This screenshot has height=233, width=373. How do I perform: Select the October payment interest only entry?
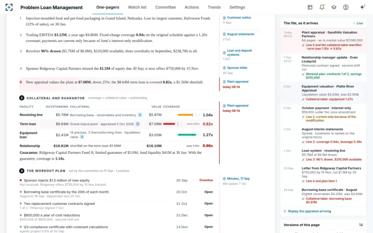coord(323,114)
